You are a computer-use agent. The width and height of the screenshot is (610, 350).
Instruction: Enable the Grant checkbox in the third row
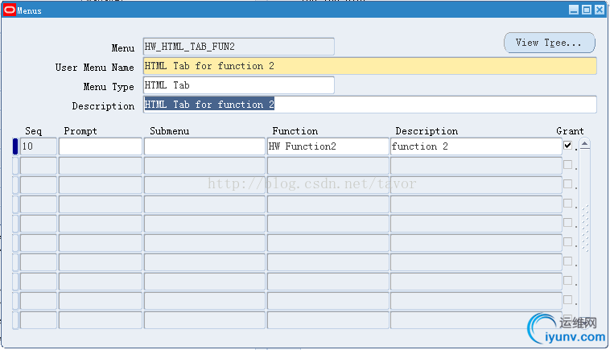tap(568, 184)
